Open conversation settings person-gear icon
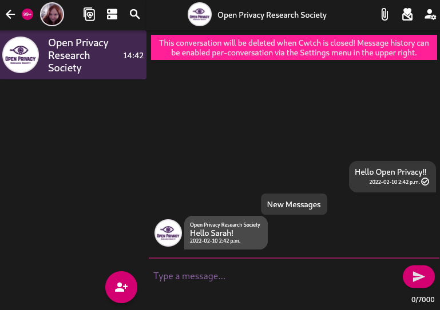This screenshot has width=440, height=310. (430, 14)
